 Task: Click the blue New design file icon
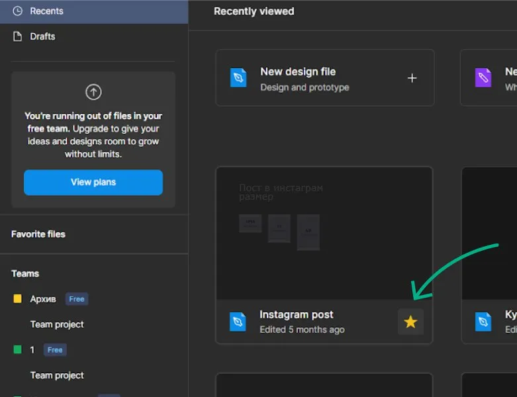(x=238, y=78)
